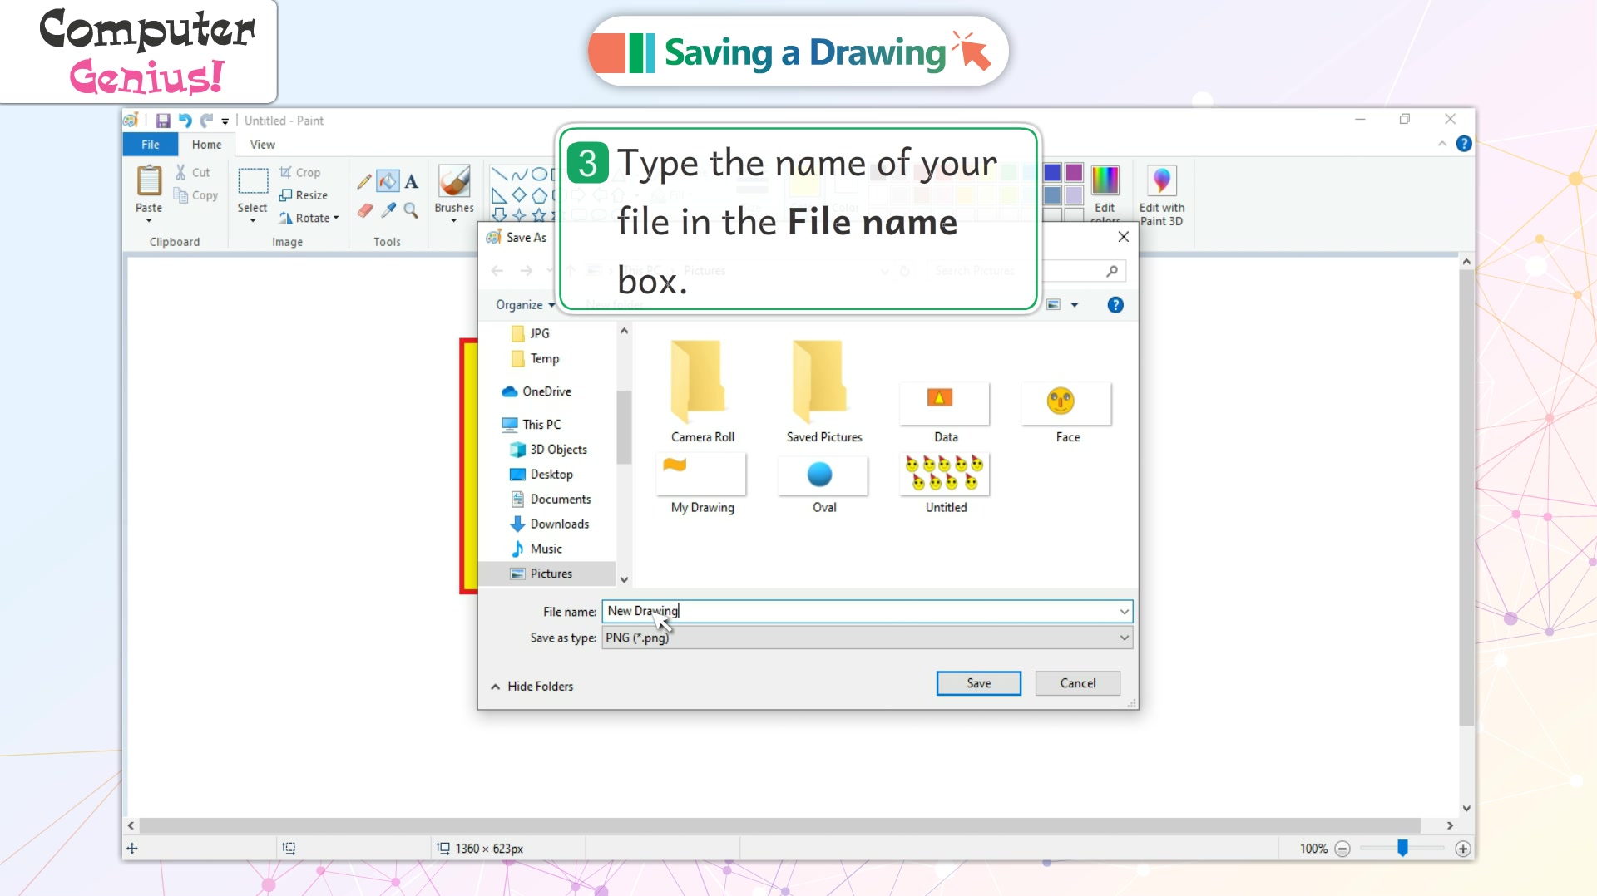Select the Curve shape
1597x896 pixels.
tap(519, 175)
